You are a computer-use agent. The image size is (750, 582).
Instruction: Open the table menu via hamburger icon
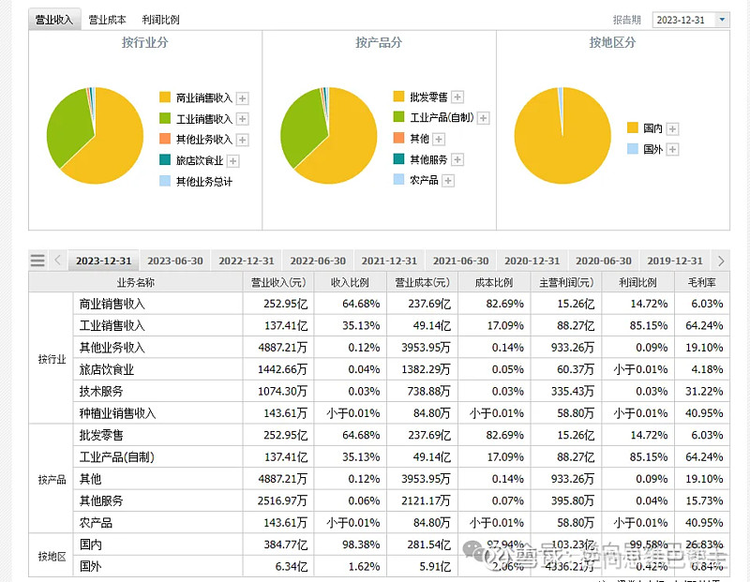coord(37,261)
